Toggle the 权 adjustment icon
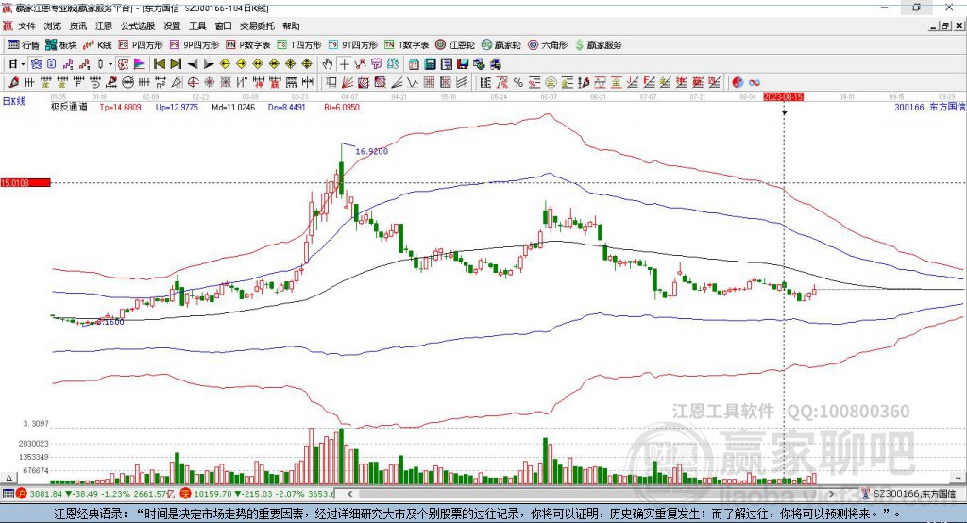This screenshot has height=523, width=967. pos(123,64)
